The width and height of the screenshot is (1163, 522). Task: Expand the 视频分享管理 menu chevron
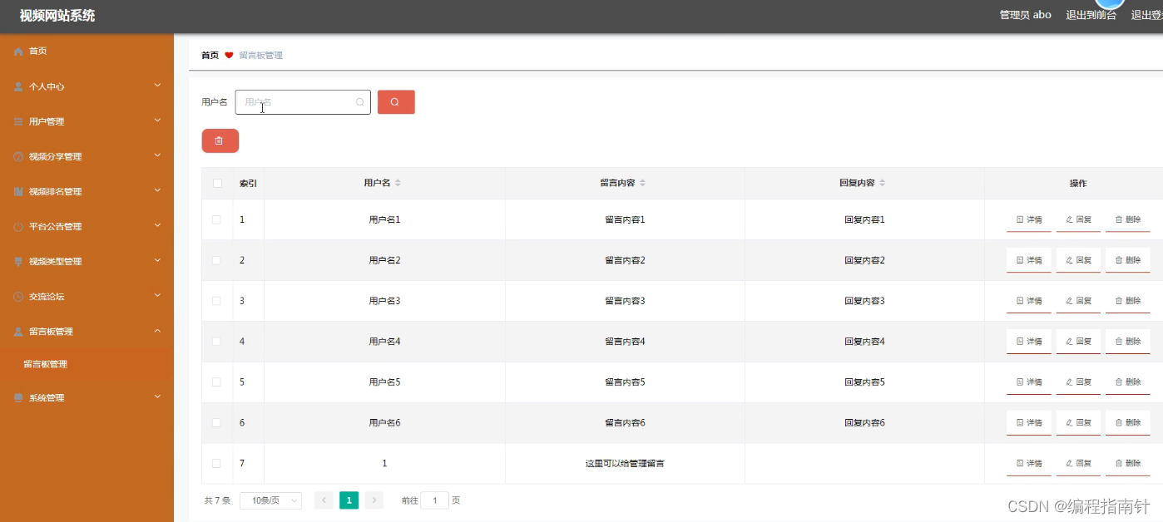(157, 155)
